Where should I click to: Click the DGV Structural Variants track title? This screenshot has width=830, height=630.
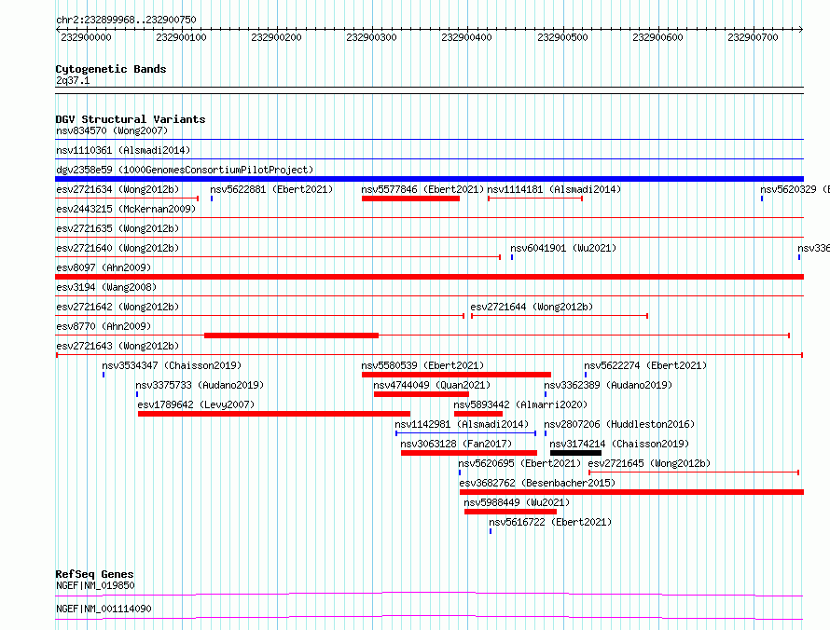[131, 119]
